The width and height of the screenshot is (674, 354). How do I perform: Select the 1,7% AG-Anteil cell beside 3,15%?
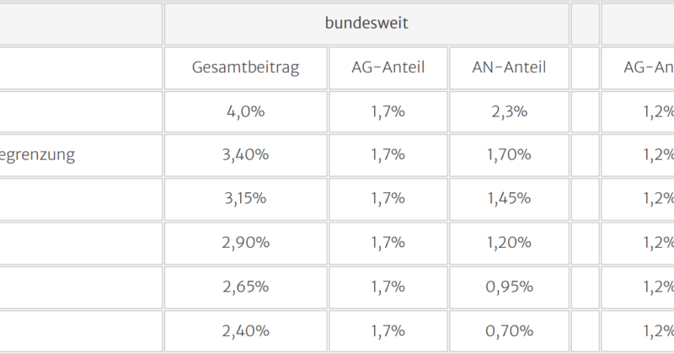tap(388, 199)
